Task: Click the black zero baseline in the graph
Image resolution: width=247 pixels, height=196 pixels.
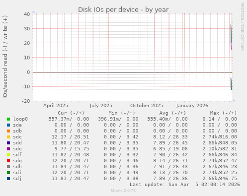Action: [132, 72]
